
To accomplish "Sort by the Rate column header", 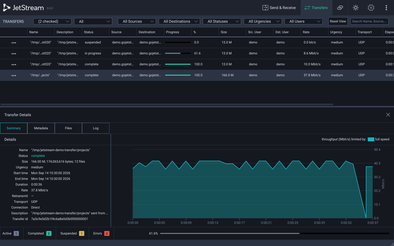I will (314, 32).
